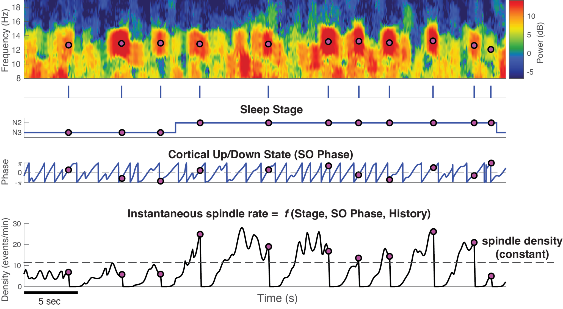Click the 'Sleep Stage' panel title

pyautogui.click(x=271, y=110)
